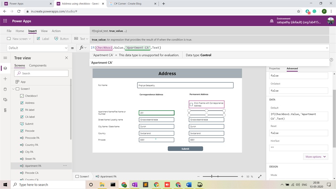
Task: Select Screen1 in the breadcrumb bar
Action: click(x=82, y=176)
